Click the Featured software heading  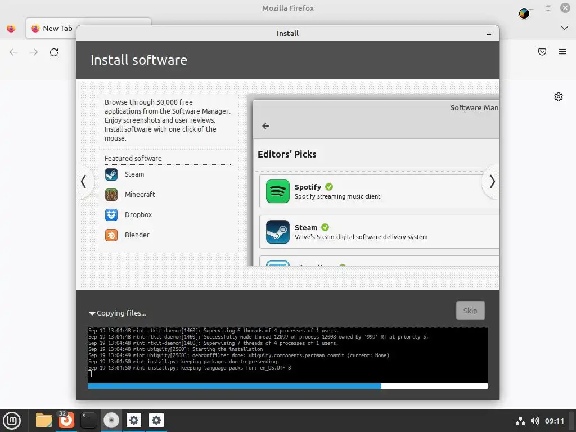133,158
